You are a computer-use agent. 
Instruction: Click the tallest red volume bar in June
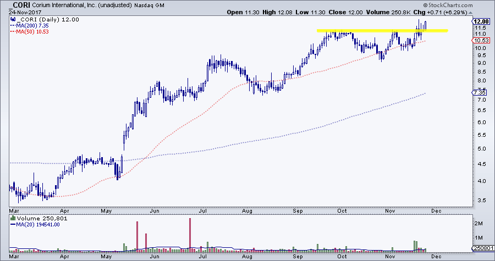coord(189,235)
